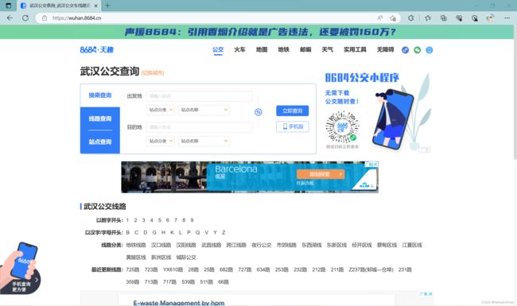This screenshot has width=517, height=306.
Task: Swap origin and destination with the circular arrows icon
Action: (258, 112)
